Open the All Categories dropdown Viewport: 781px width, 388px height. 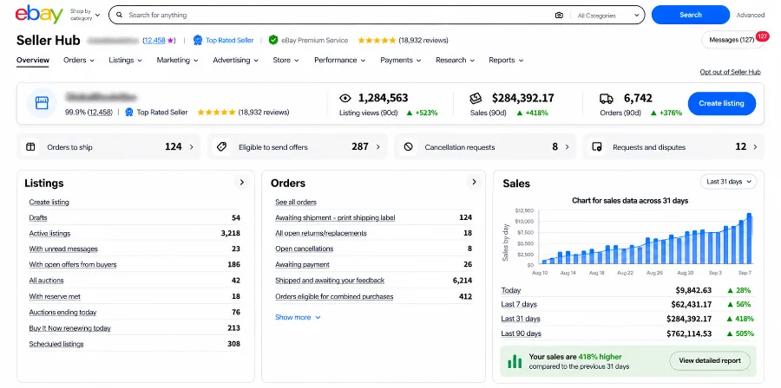pos(608,16)
